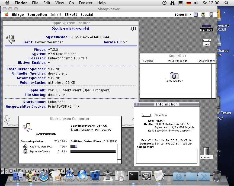Click the vertical scrollbar of SuperDisk window
The image size is (234, 186).
coord(214,79)
